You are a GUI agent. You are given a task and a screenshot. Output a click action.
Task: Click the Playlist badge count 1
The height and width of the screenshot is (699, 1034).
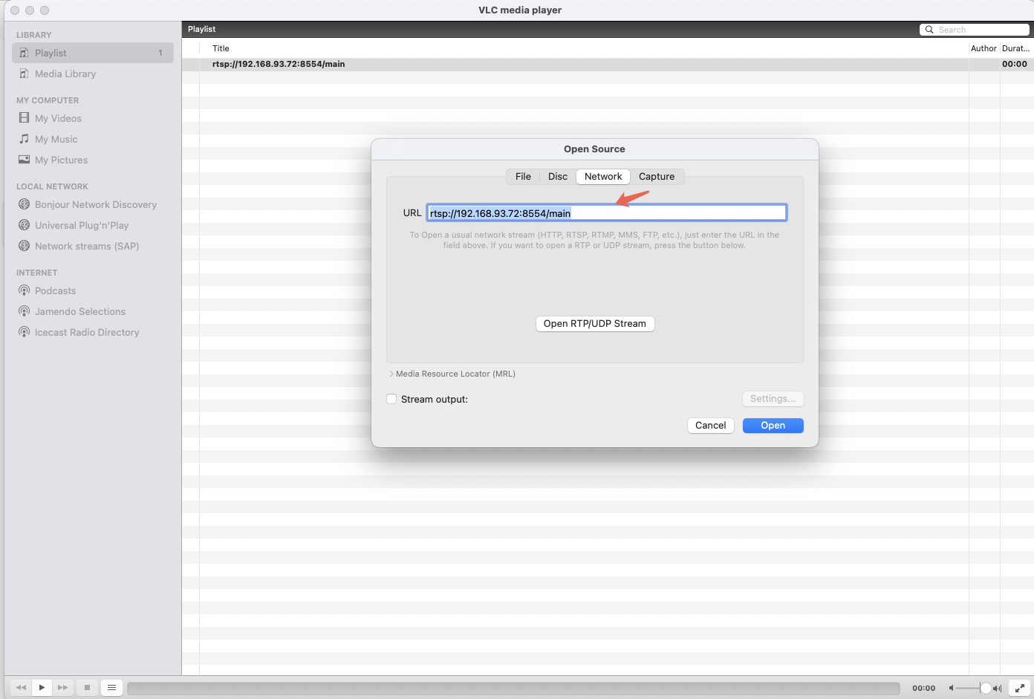tap(160, 53)
